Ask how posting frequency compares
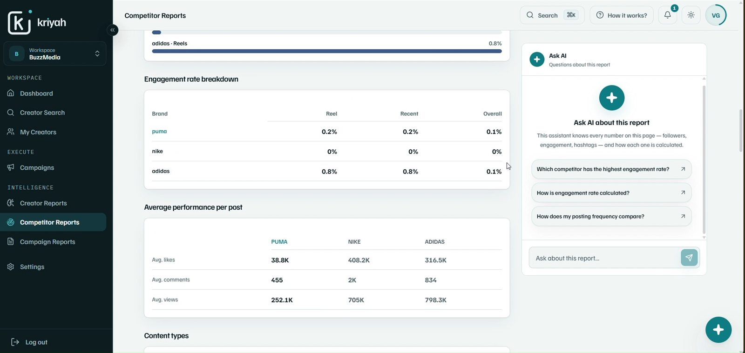This screenshot has height=353, width=745. pyautogui.click(x=611, y=216)
